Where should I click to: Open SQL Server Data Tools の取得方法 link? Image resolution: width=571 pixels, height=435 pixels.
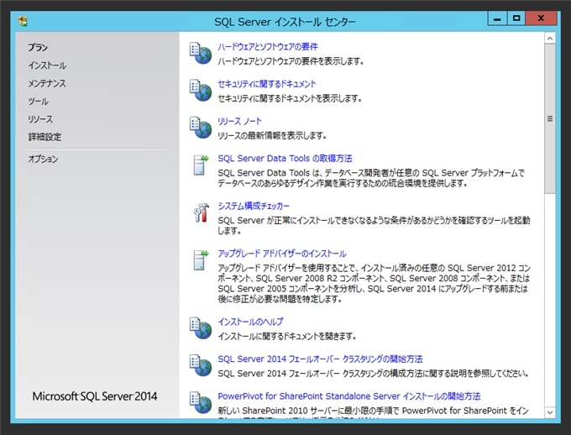tap(285, 159)
